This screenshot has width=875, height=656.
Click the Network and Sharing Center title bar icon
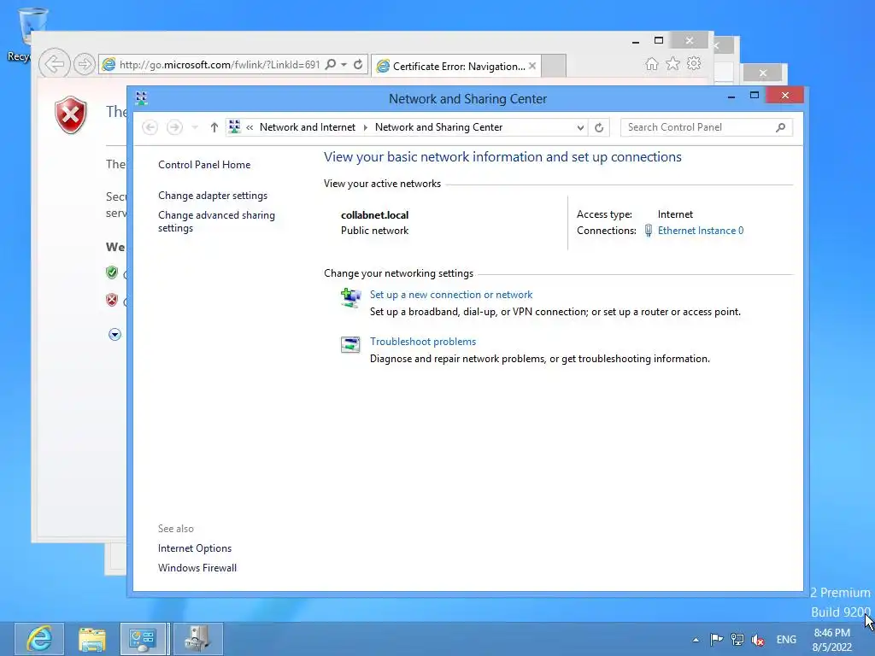[141, 99]
